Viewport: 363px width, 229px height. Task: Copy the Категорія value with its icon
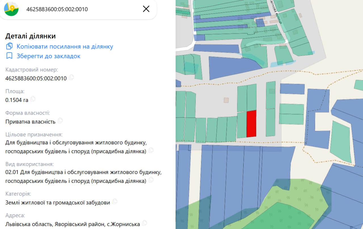(x=115, y=202)
